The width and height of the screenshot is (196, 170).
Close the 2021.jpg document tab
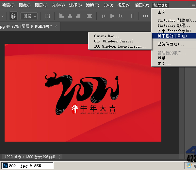(x=56, y=26)
